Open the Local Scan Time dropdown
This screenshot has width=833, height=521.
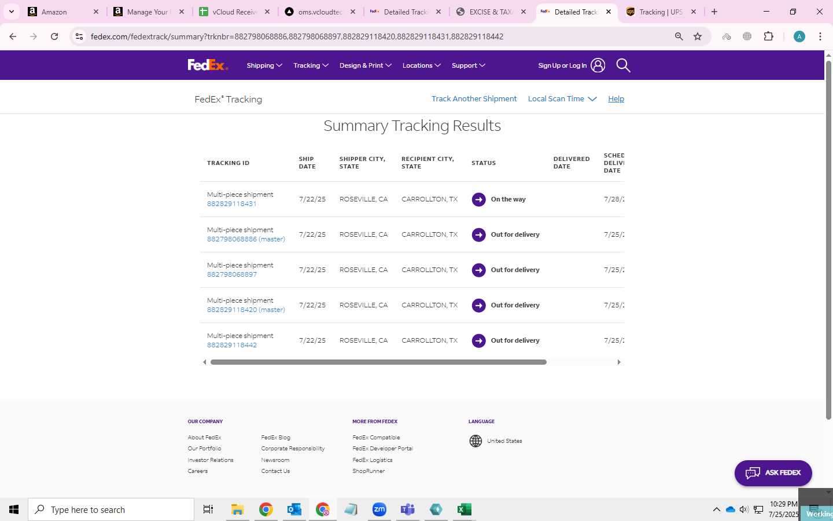pyautogui.click(x=562, y=99)
